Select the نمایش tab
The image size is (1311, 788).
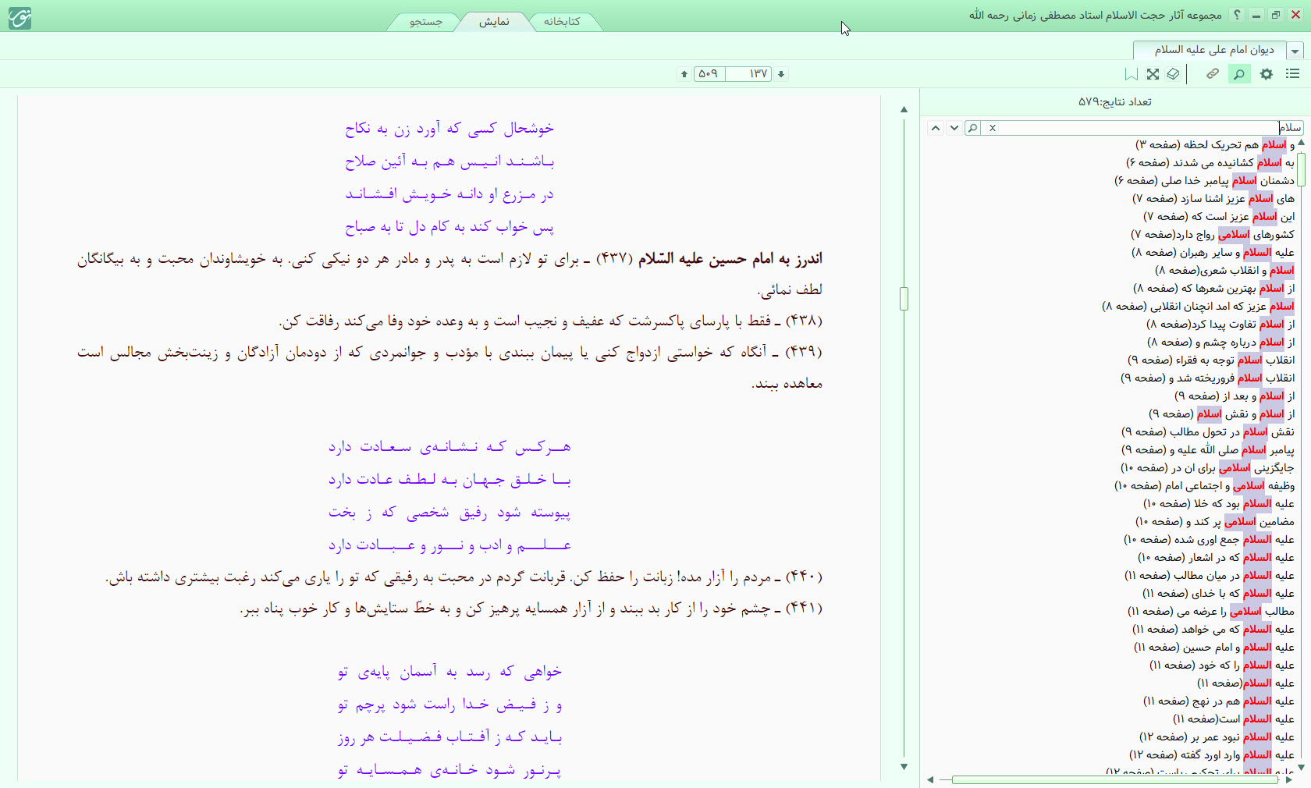click(x=494, y=22)
